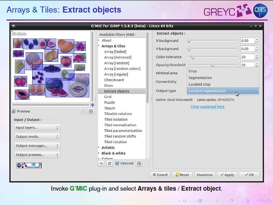
Task: Open the Input layers dropdown
Action: (x=37, y=128)
